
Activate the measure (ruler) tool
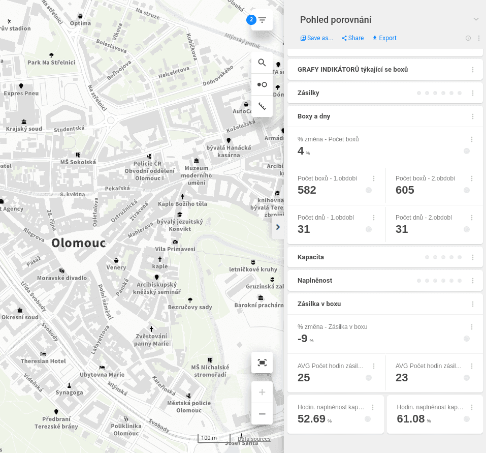(x=262, y=106)
